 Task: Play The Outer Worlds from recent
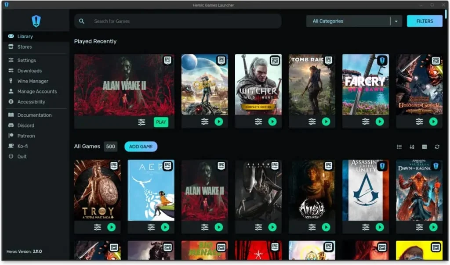coord(219,122)
